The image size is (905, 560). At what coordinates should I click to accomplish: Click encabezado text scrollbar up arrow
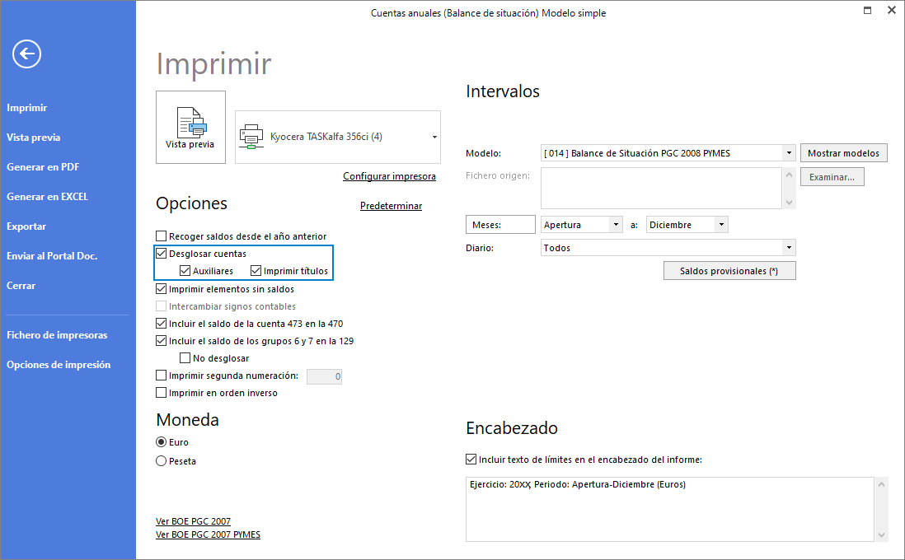point(881,484)
